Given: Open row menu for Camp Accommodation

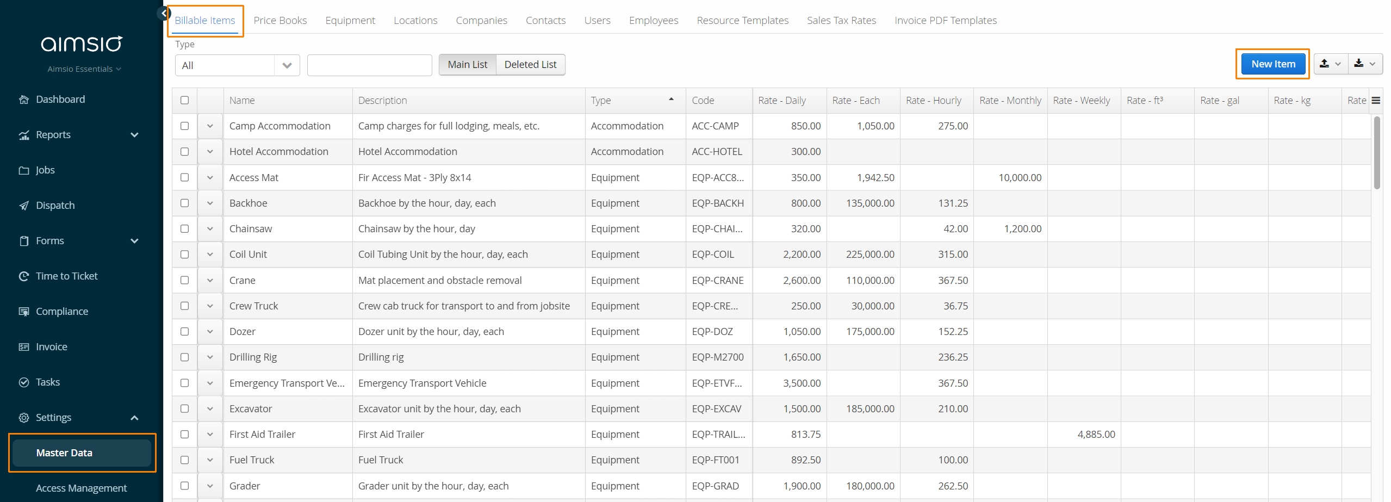Looking at the screenshot, I should click(210, 126).
